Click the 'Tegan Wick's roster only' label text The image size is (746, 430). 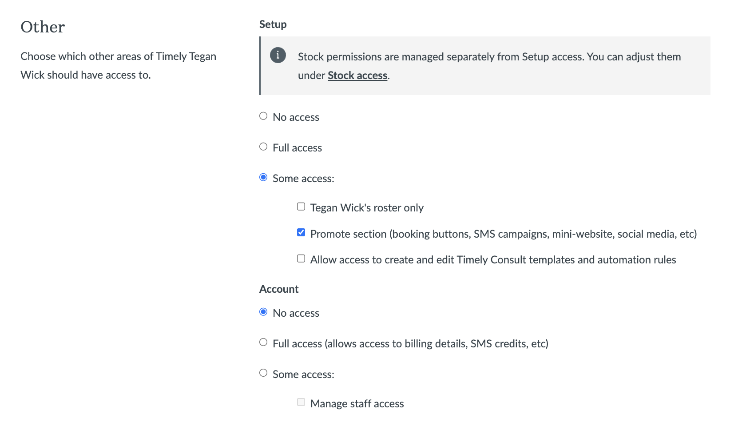coord(367,208)
